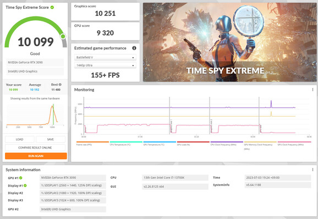Click the score gauge indicator knob
Viewport: 318px width, 219px height.
63,36
